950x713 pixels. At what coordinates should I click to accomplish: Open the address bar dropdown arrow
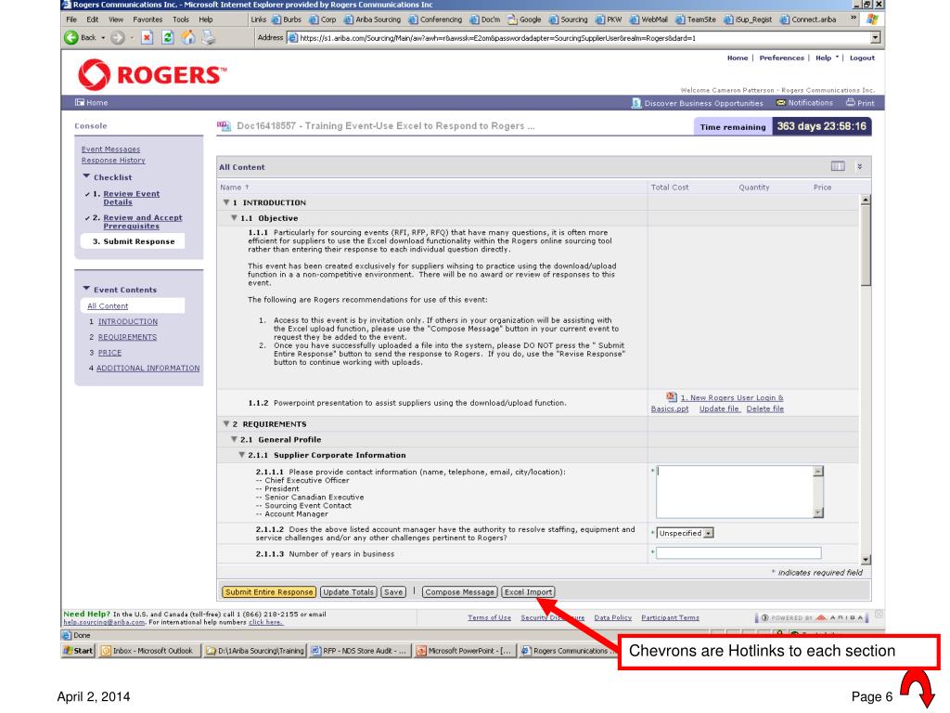coord(875,37)
